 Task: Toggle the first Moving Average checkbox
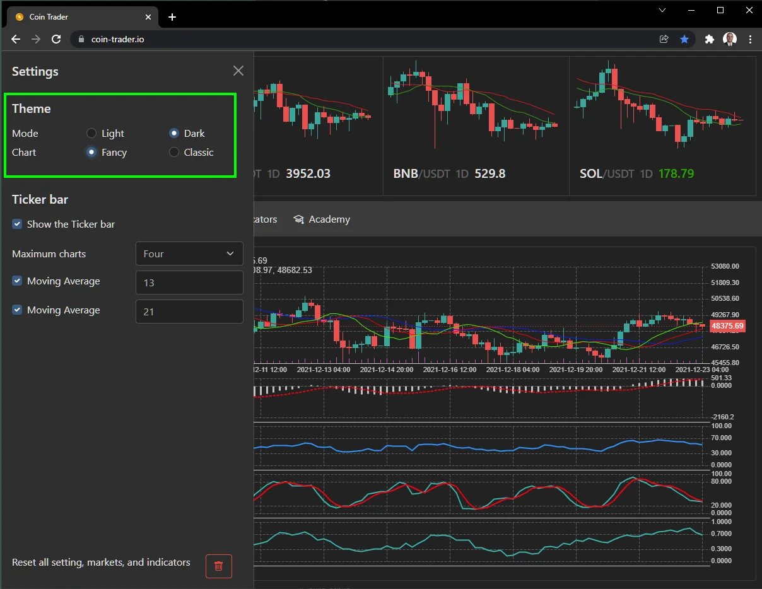pyautogui.click(x=17, y=281)
